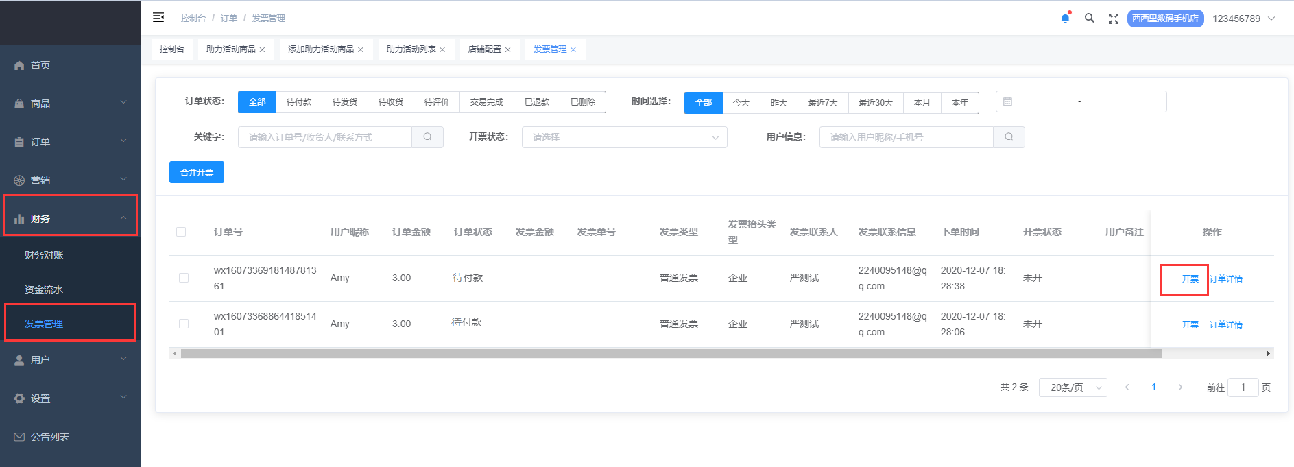Click the keyword search magnifier button

pyautogui.click(x=427, y=137)
